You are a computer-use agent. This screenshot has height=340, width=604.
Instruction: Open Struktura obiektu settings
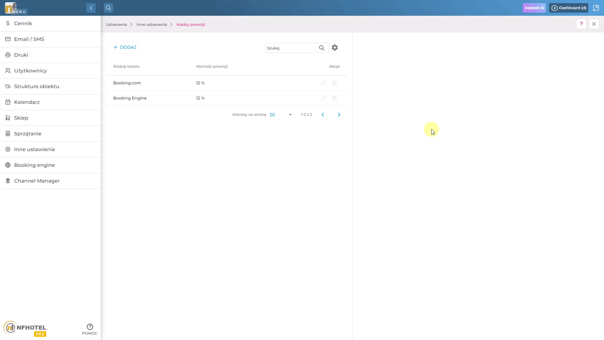point(36,86)
